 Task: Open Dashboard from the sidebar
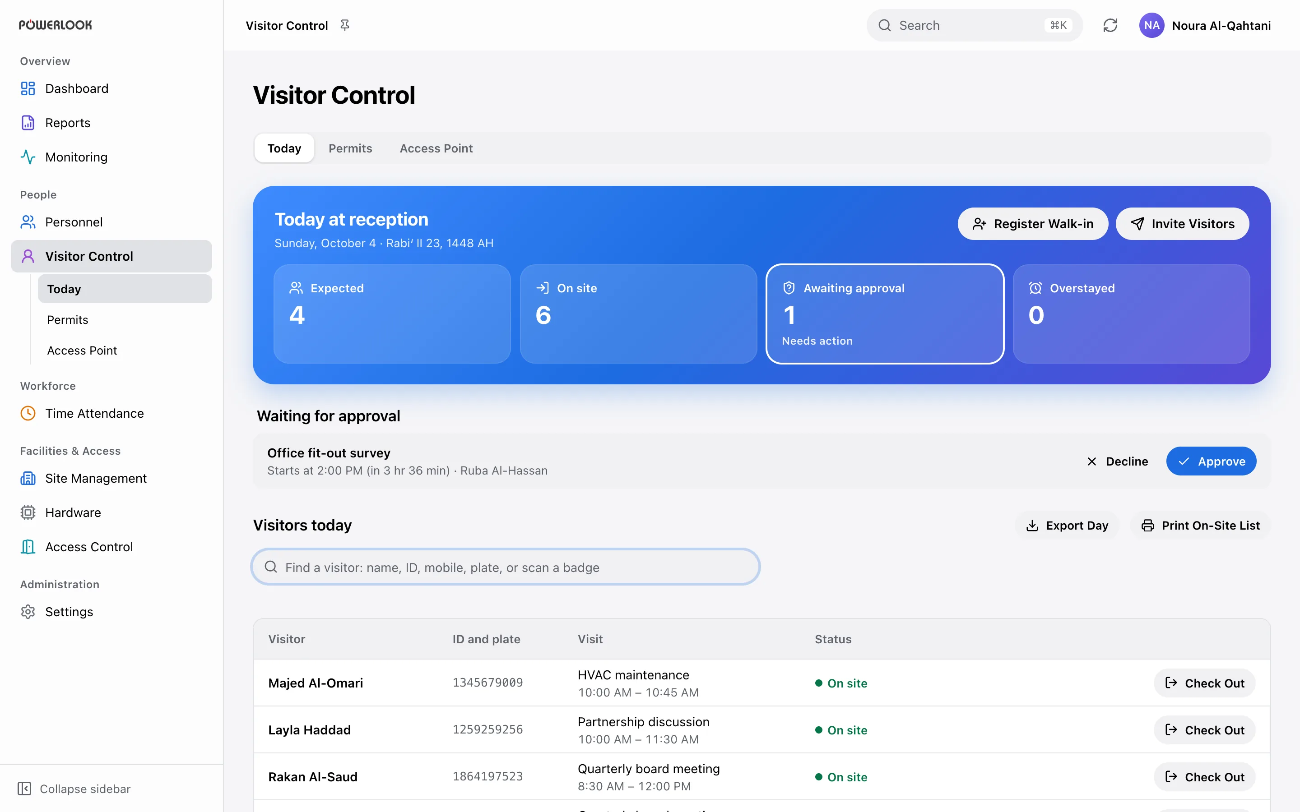[x=111, y=88]
